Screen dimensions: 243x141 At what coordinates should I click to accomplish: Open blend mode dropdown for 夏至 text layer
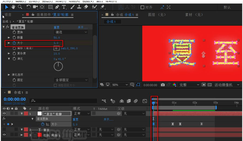pos(82,130)
